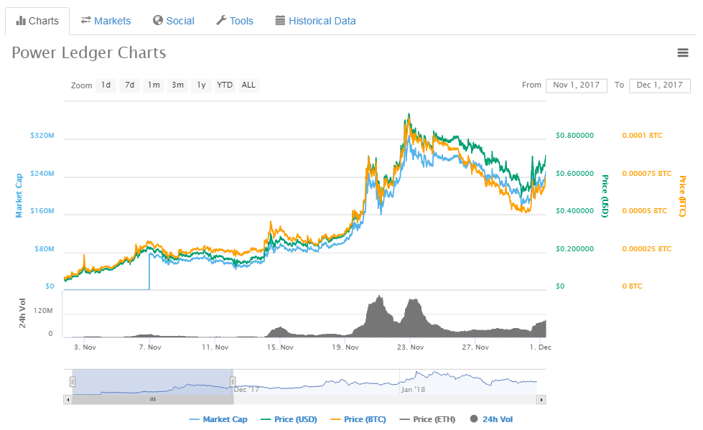Click the From date field Nov 1, 2017
The image size is (703, 430).
tap(576, 85)
